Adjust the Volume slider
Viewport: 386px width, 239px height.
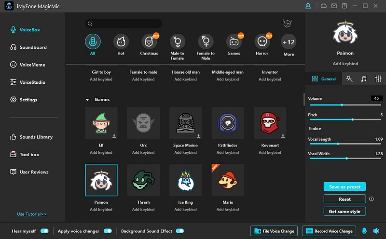(x=345, y=105)
